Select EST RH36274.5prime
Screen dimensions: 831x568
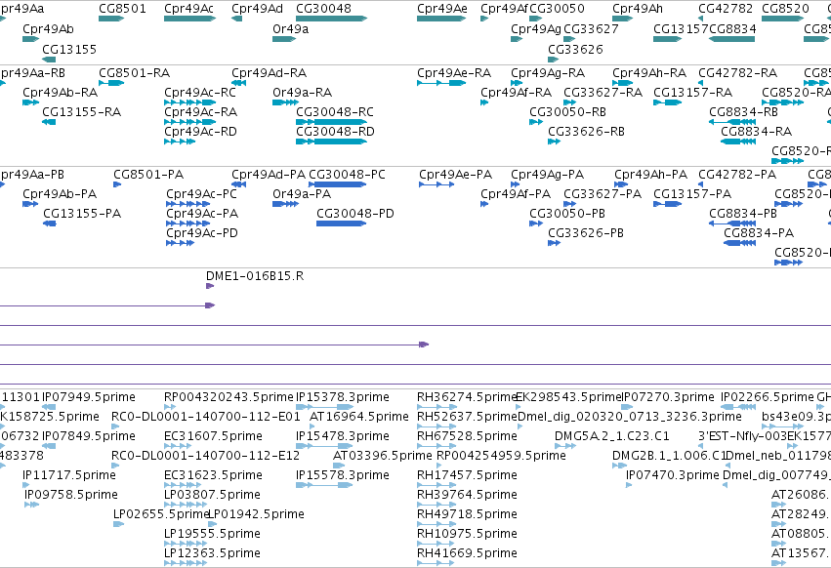467,397
